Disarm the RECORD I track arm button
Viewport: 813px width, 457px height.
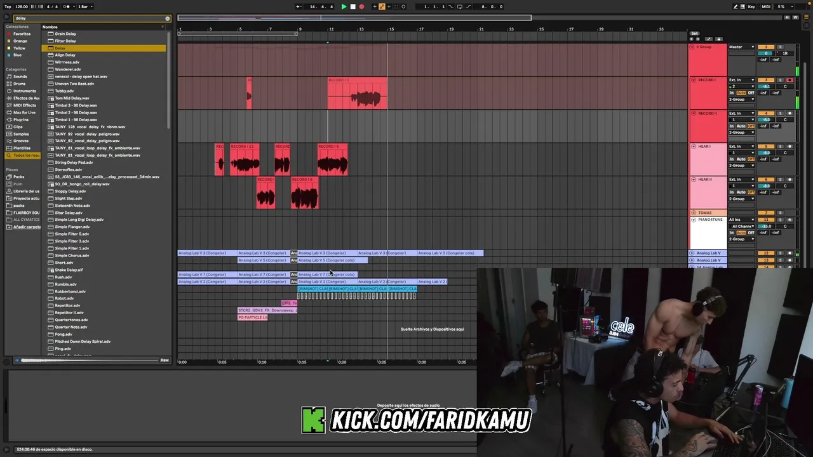click(789, 80)
